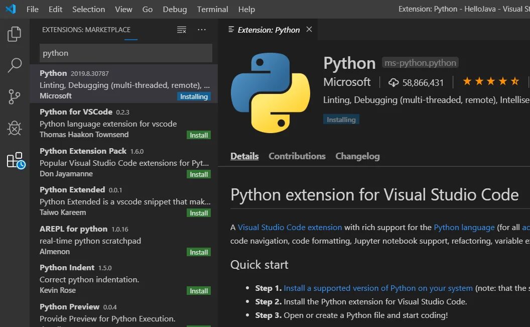Open the Selection menu
Screen dimensions: 530x327
point(89,9)
